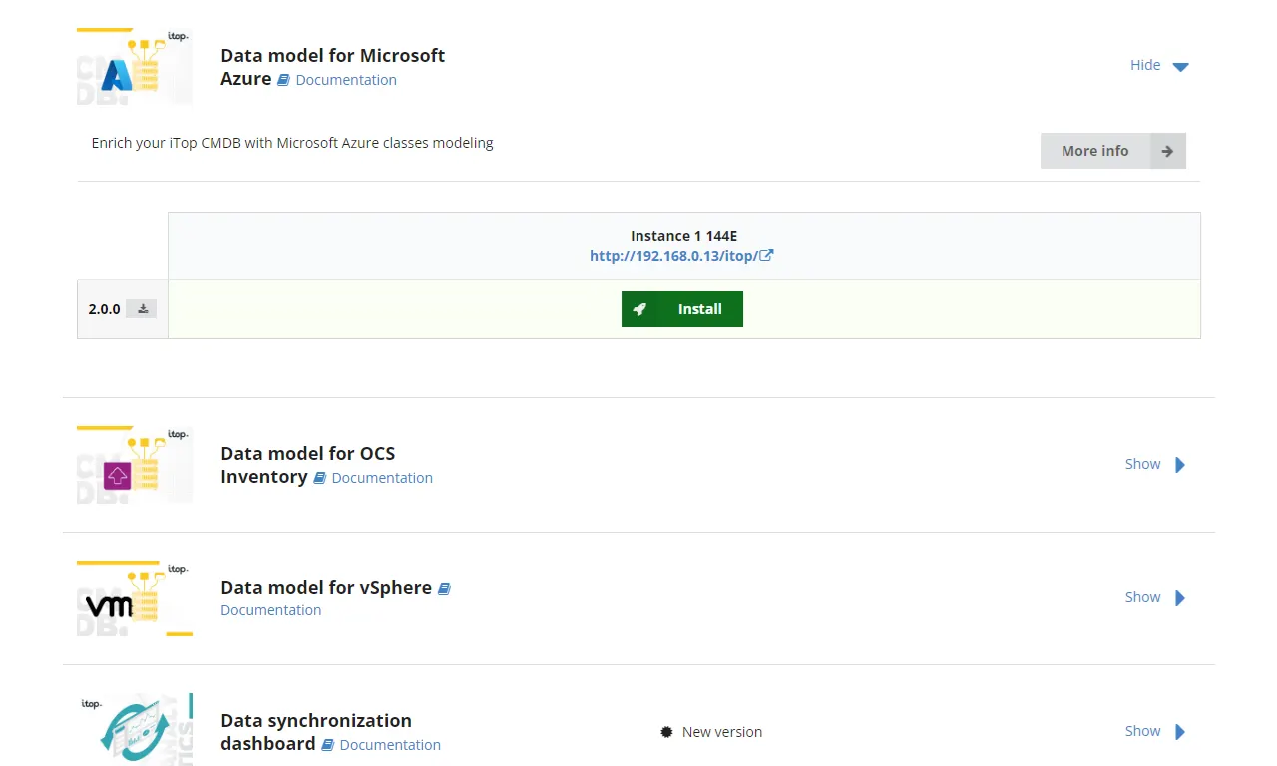Click the New version badge icon
The image size is (1277, 766).
667,732
